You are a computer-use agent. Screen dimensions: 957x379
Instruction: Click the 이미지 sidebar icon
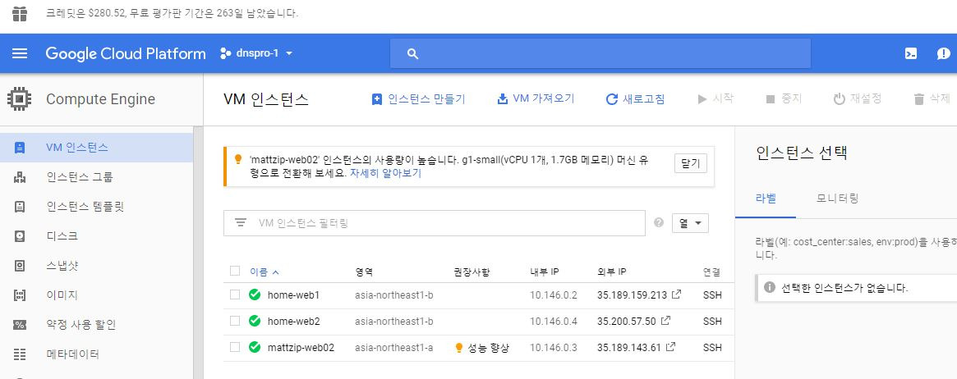click(20, 295)
